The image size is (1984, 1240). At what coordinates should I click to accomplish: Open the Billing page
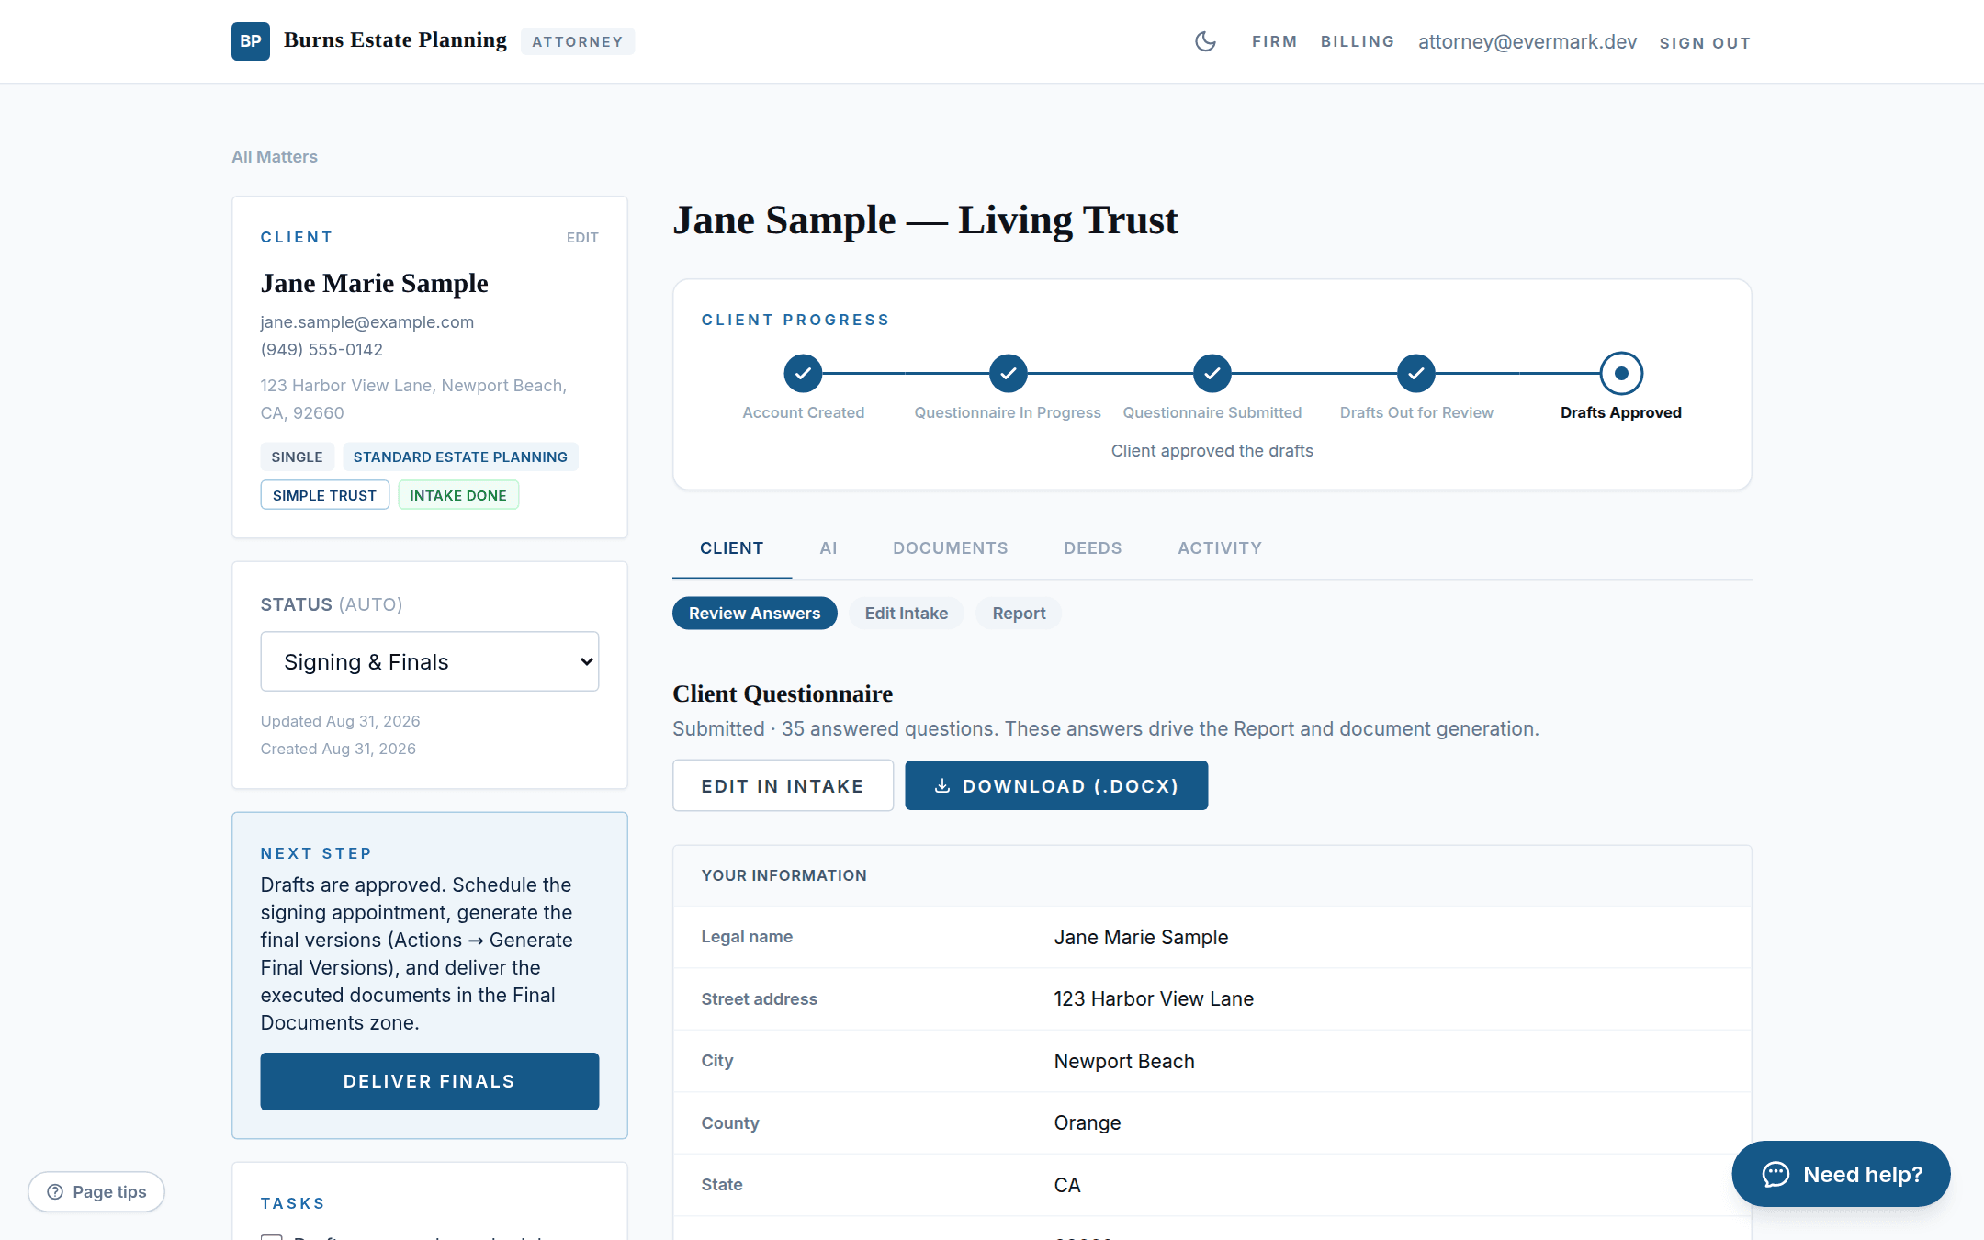coord(1358,41)
